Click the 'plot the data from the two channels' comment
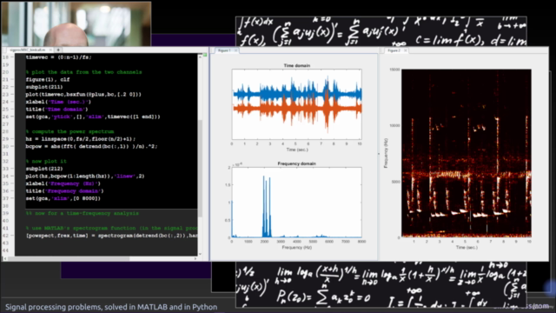 [x=83, y=72]
